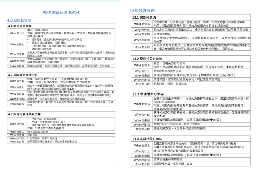Select the '13.4 监督相关方参与' table header
Viewport: 258px width, 176px height.
(146, 139)
